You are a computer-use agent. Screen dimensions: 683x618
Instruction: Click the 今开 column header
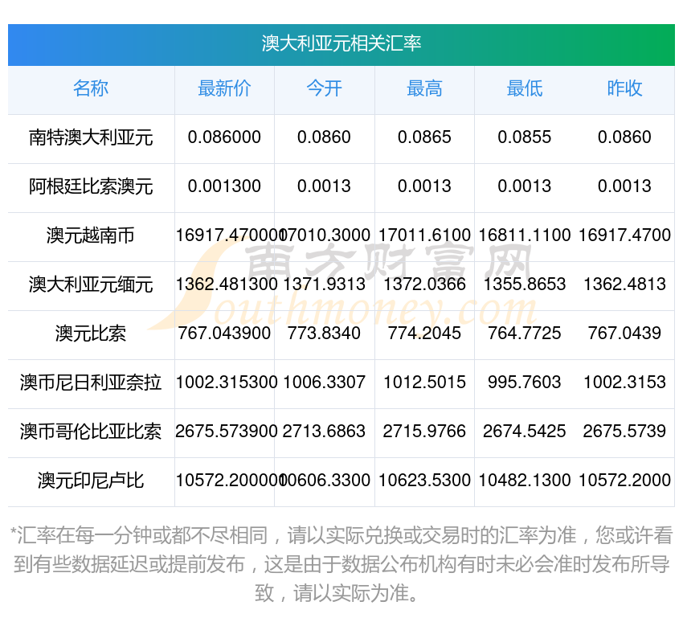tap(325, 88)
